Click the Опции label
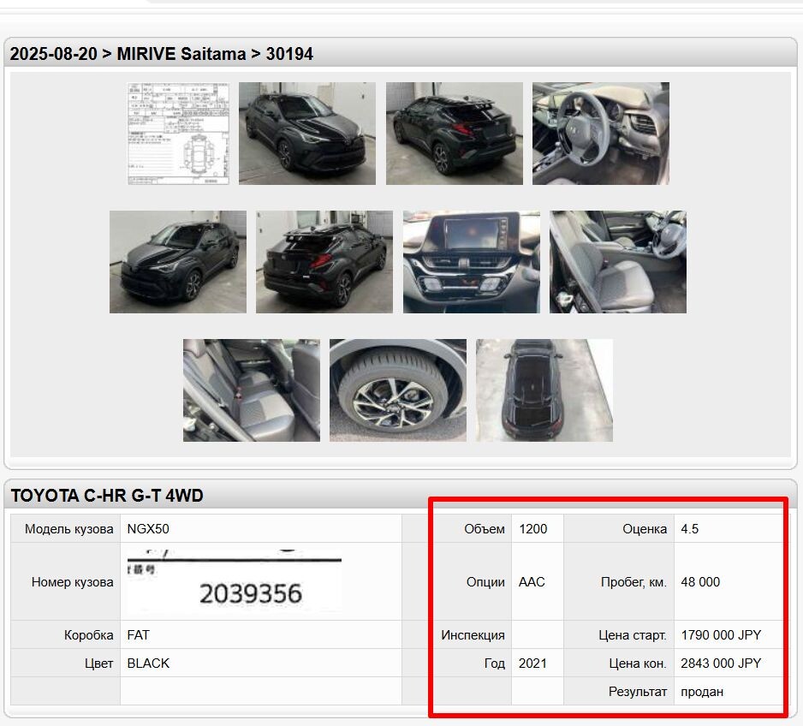Image resolution: width=803 pixels, height=726 pixels. [x=485, y=582]
